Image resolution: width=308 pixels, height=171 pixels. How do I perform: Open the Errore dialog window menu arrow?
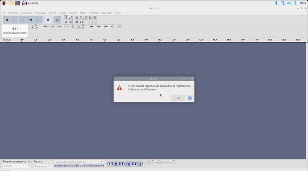pyautogui.click(x=184, y=79)
